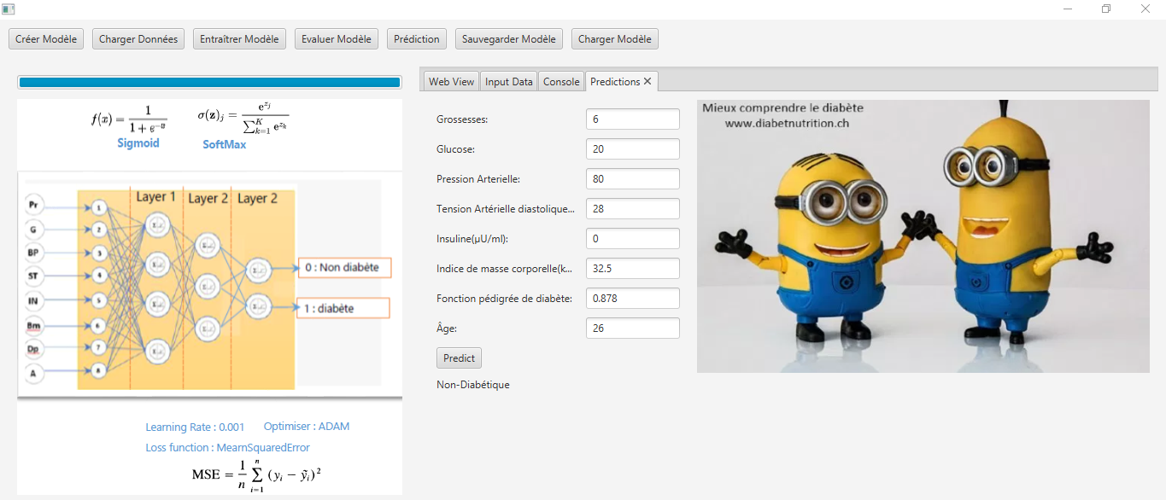The image size is (1166, 500).
Task: Select the Fonction pédigrée de diabète field
Action: 632,298
